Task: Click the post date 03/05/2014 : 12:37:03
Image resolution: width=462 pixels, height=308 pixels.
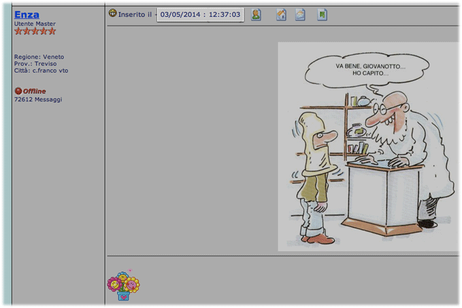Action: click(x=200, y=15)
